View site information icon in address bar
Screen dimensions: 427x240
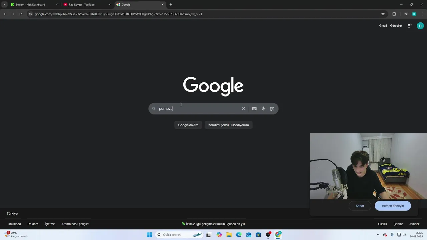pos(30,14)
